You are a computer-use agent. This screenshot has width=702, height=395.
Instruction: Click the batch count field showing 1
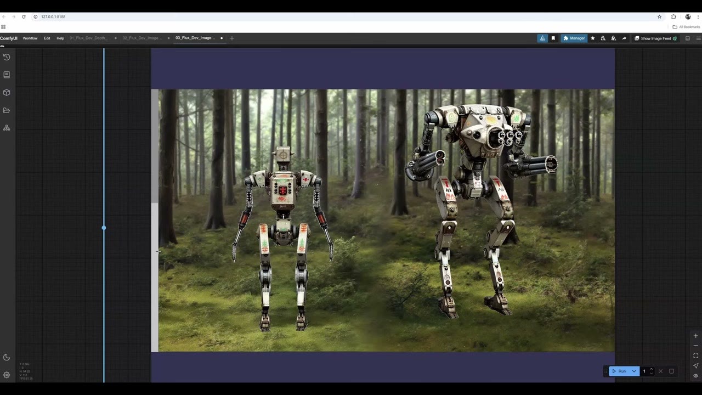tap(644, 371)
